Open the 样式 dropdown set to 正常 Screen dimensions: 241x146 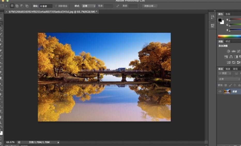coord(89,6)
